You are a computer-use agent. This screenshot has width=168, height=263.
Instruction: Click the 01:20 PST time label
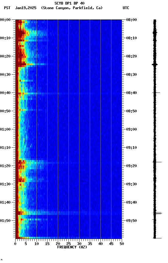pyautogui.click(x=5, y=166)
